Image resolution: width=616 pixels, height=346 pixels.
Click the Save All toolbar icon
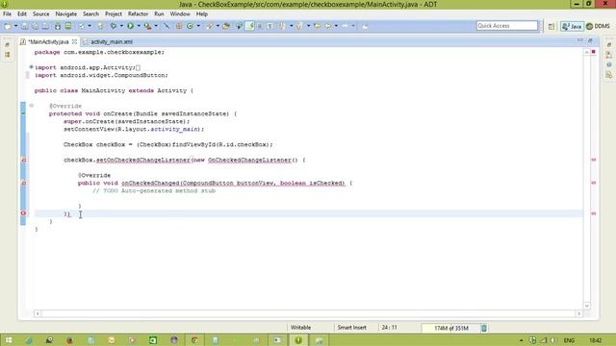pyautogui.click(x=35, y=26)
